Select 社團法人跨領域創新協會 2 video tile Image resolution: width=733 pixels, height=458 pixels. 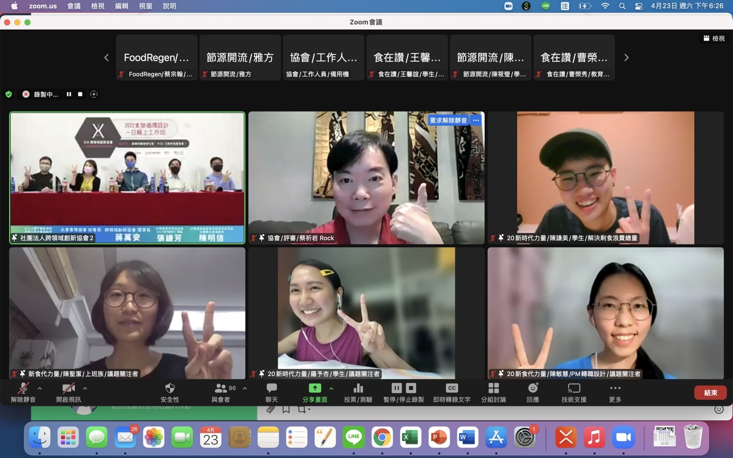coord(127,178)
